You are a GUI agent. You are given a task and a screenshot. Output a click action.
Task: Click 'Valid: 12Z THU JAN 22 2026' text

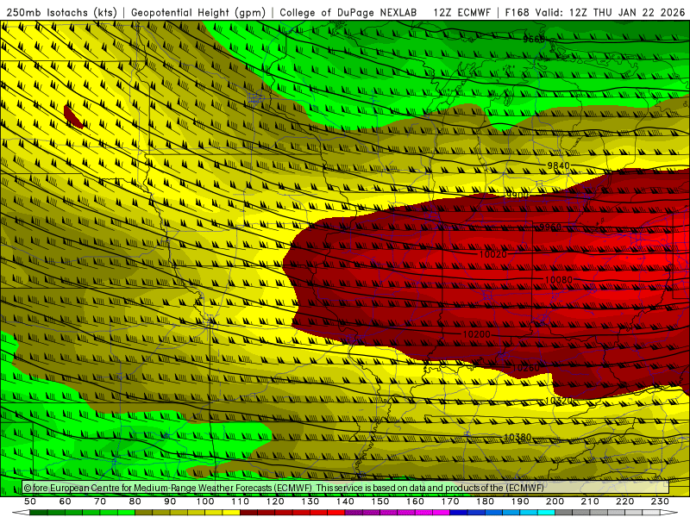pos(610,12)
